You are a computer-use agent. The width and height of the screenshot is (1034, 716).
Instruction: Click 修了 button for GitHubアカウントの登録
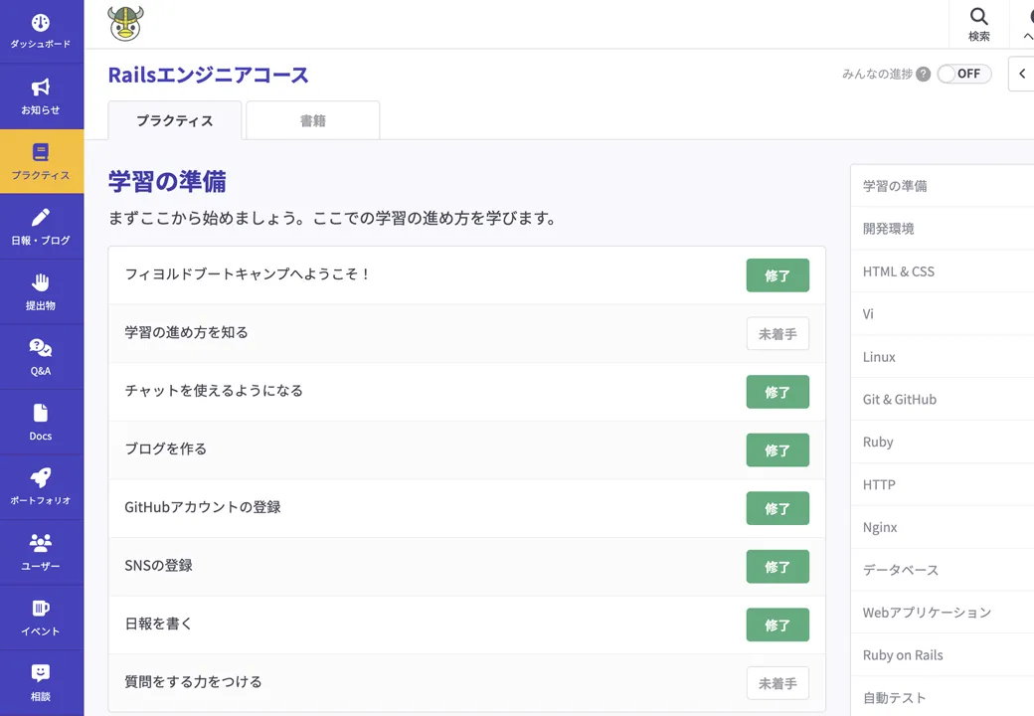point(777,508)
